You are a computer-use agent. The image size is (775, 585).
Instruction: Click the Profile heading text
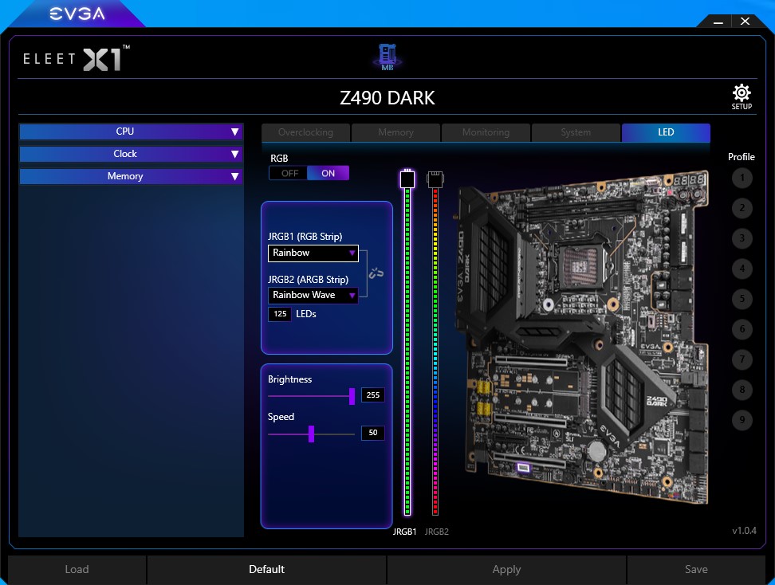741,157
